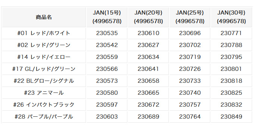
Task: Select the #26 インパクトブラック cell
Action: click(x=44, y=105)
